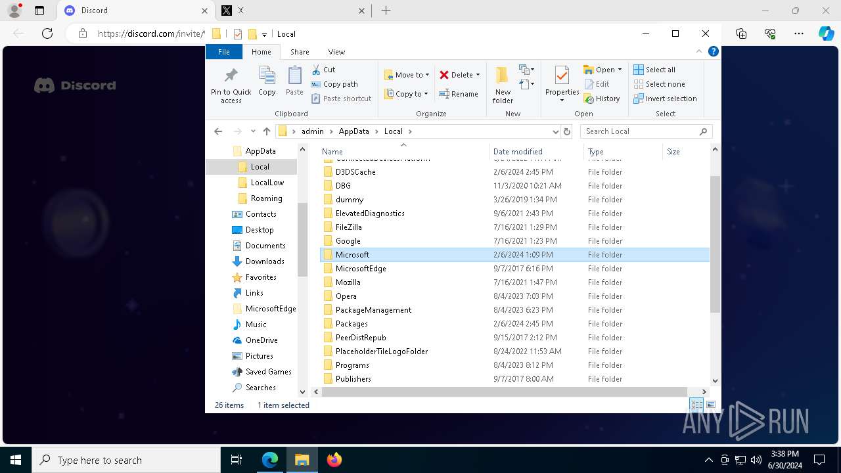The image size is (841, 473).
Task: Open File Explorer from taskbar
Action: [x=302, y=460]
